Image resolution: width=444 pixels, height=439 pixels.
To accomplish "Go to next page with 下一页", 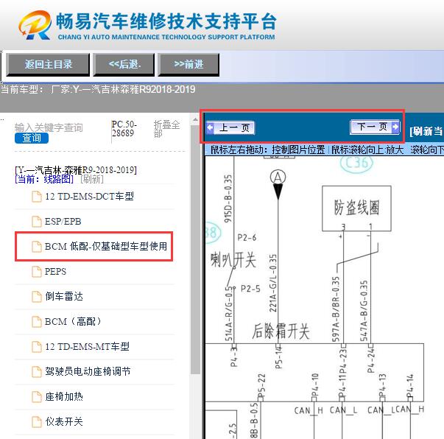I will coord(375,127).
